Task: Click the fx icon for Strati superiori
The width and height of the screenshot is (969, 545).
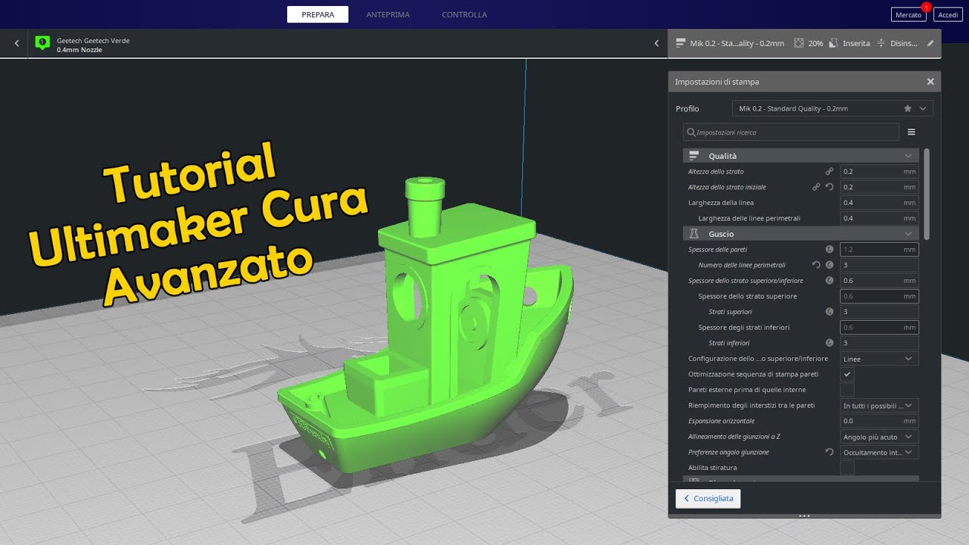Action: [829, 312]
